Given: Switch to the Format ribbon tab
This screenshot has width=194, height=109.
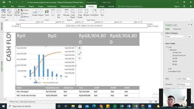Looking at the screenshot, I should (111, 6).
